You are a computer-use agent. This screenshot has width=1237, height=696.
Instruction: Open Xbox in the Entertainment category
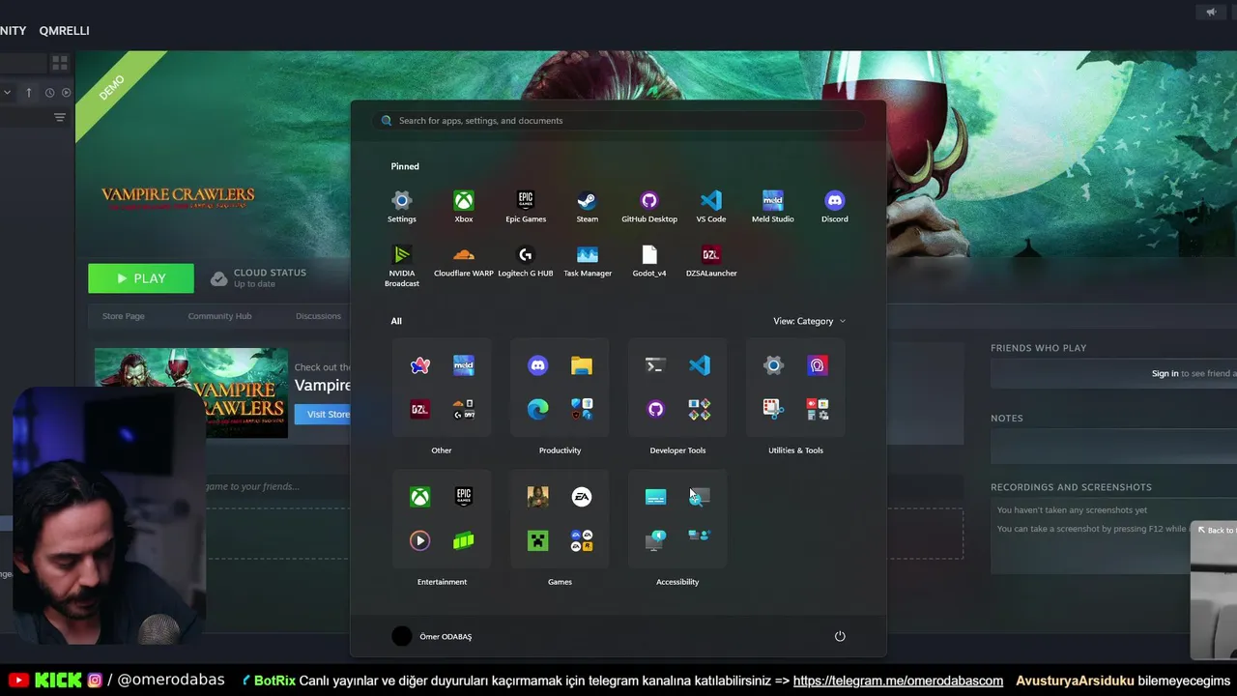point(420,497)
